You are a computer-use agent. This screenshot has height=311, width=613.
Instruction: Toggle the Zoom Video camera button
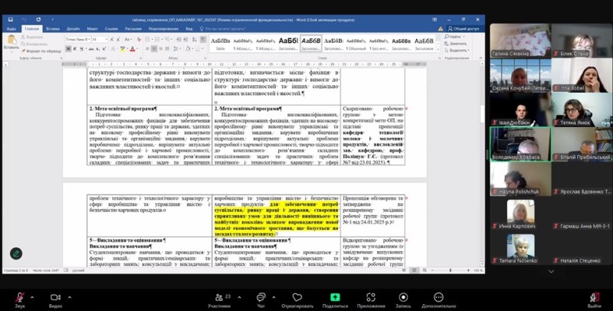click(x=55, y=296)
